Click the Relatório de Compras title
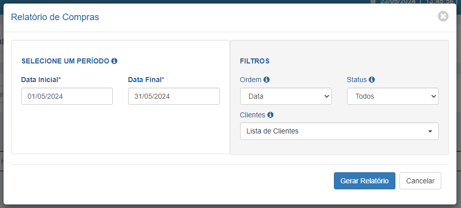 click(55, 17)
